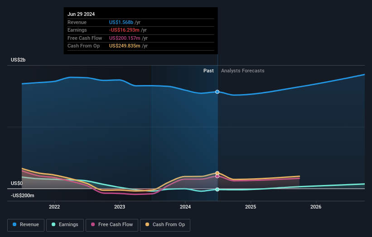The height and width of the screenshot is (237, 372).
Task: Click the pink Free Cash Flow marker on the chart
Action: 217,176
